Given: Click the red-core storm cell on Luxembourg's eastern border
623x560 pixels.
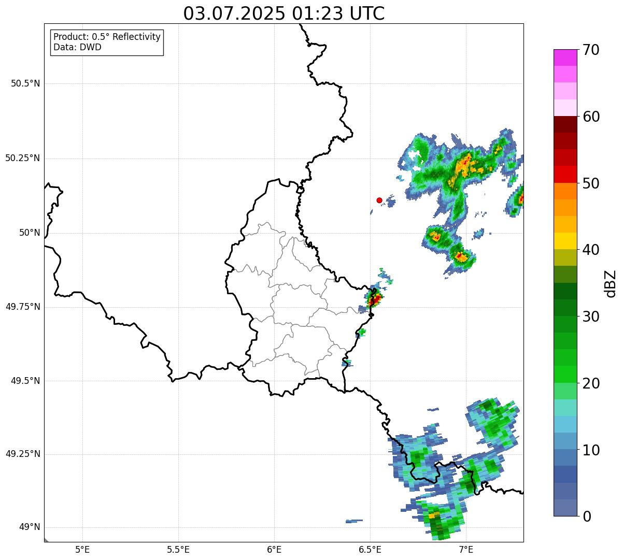Looking at the screenshot, I should click(373, 299).
